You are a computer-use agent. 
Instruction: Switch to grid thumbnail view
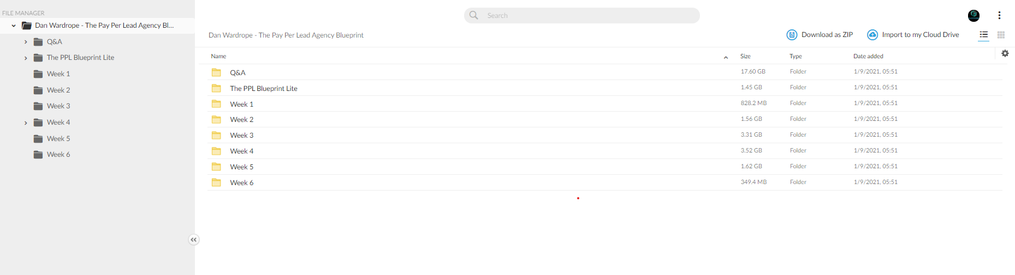[1001, 35]
